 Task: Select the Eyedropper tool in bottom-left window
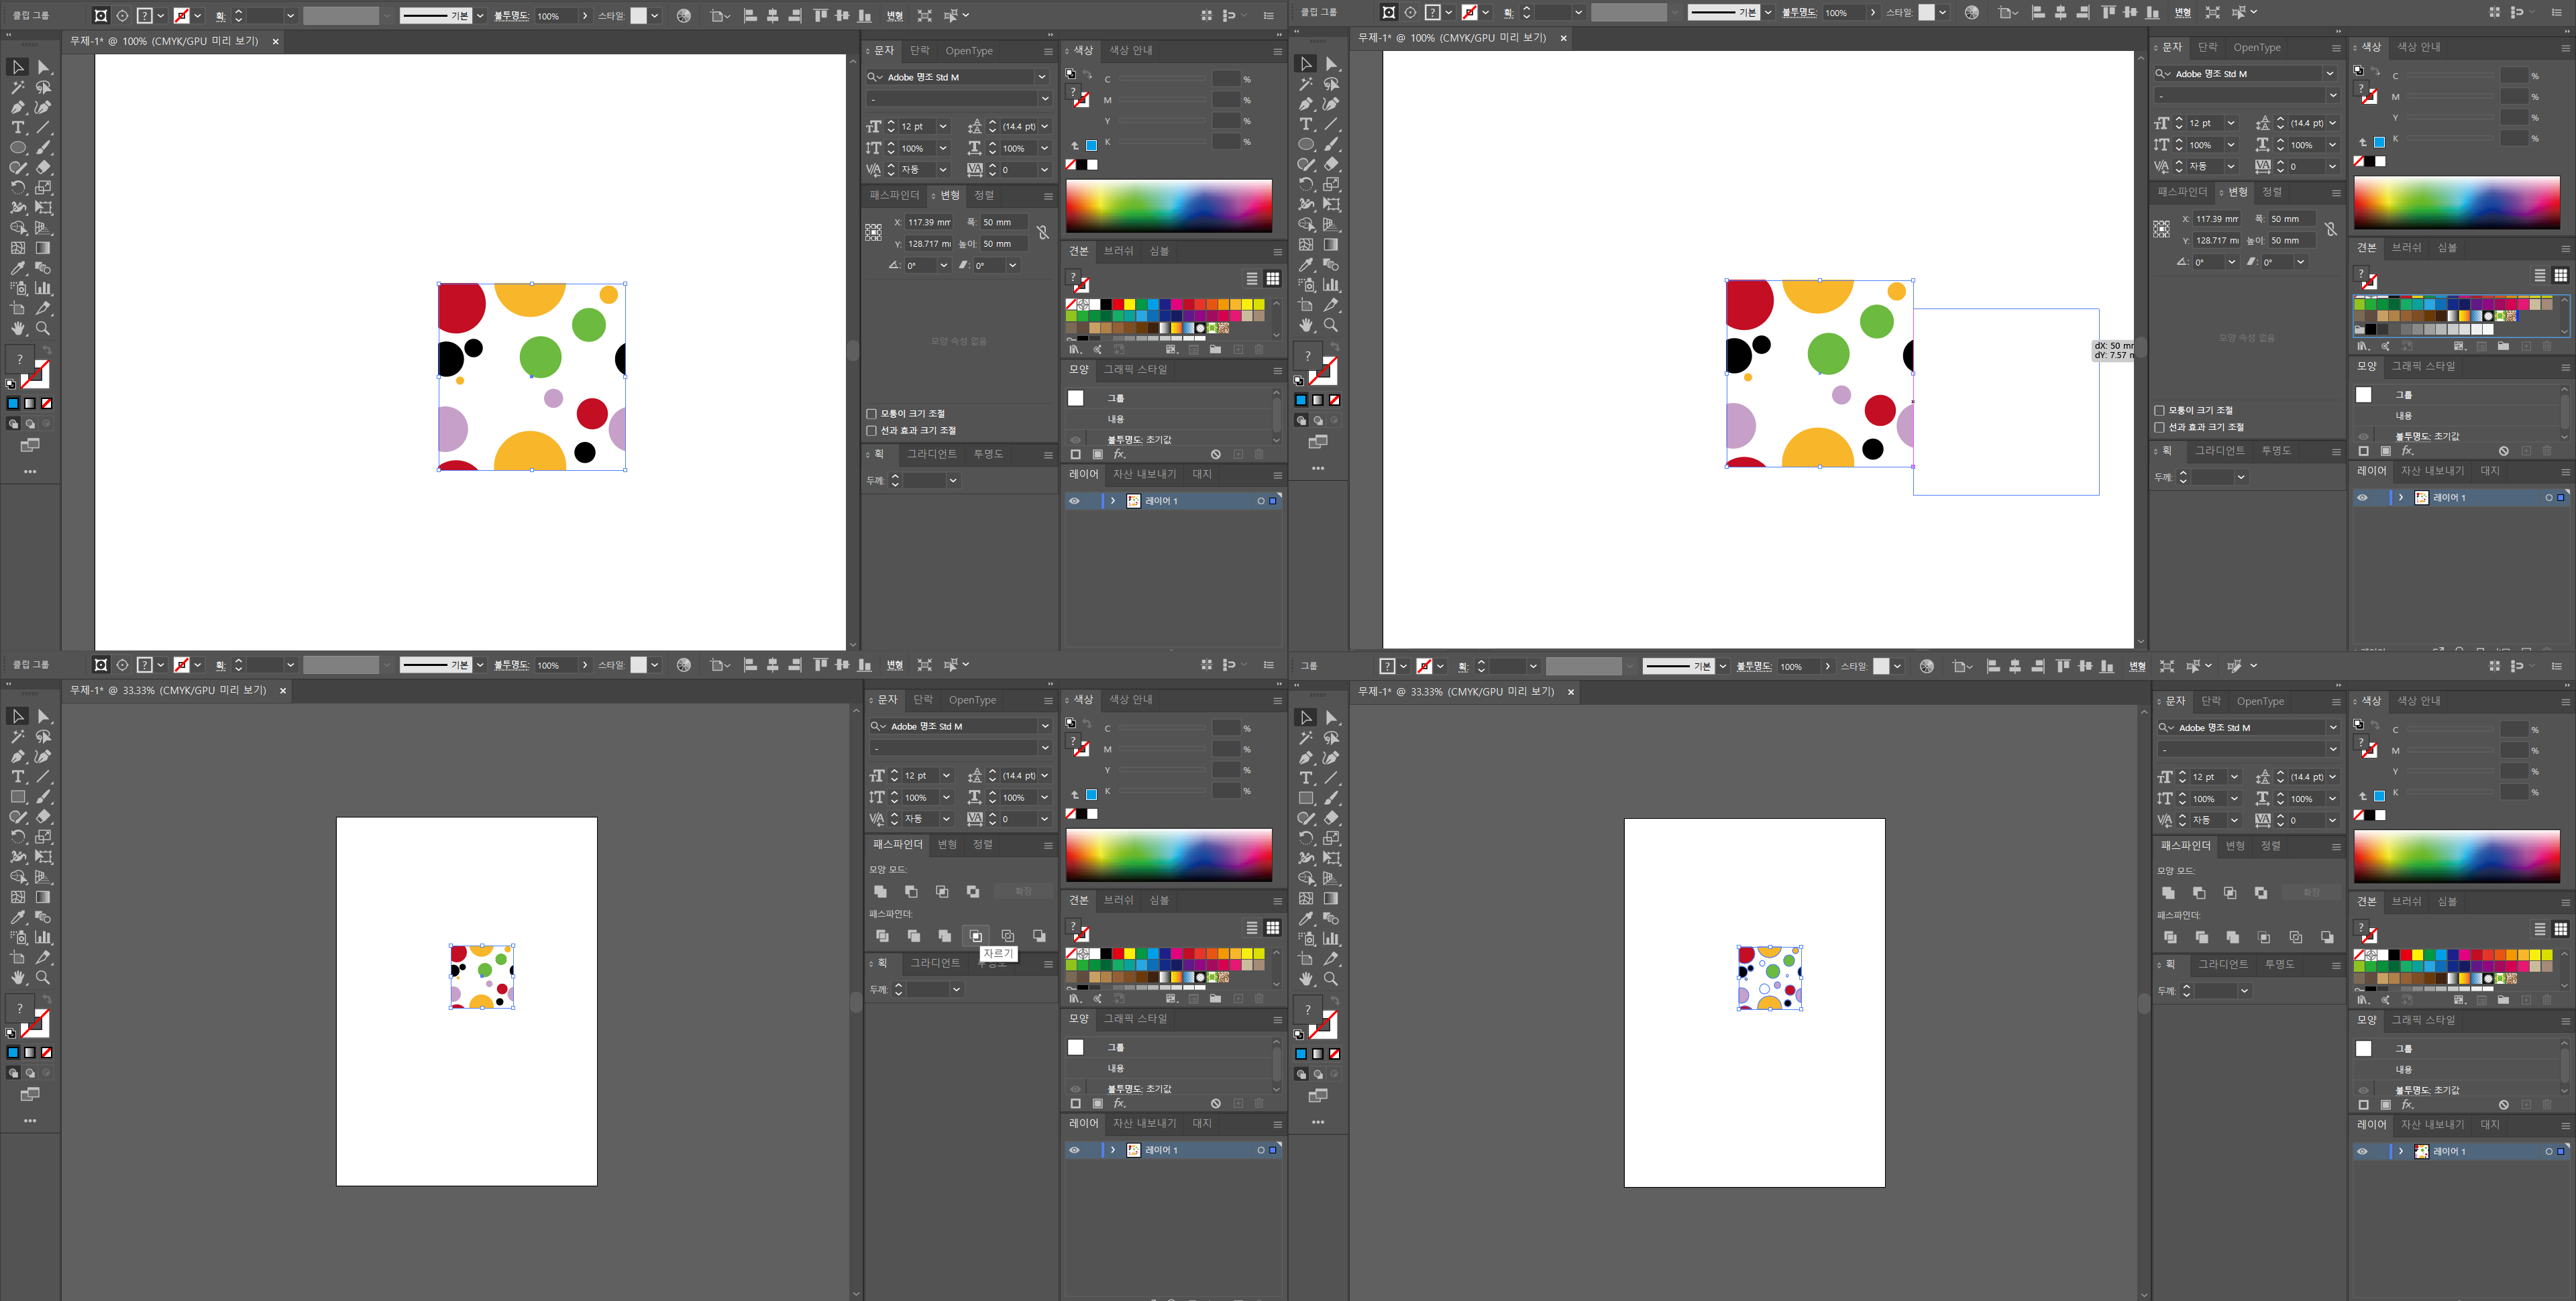pyautogui.click(x=18, y=917)
